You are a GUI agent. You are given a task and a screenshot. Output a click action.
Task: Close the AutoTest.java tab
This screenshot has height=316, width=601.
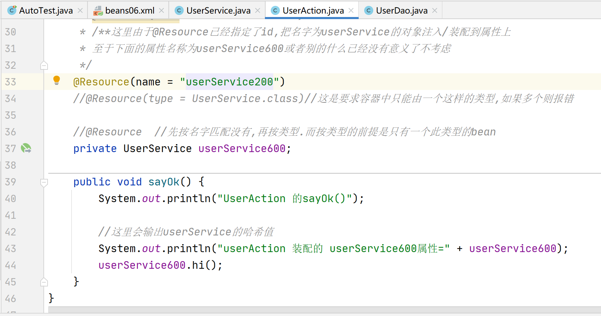tap(80, 10)
